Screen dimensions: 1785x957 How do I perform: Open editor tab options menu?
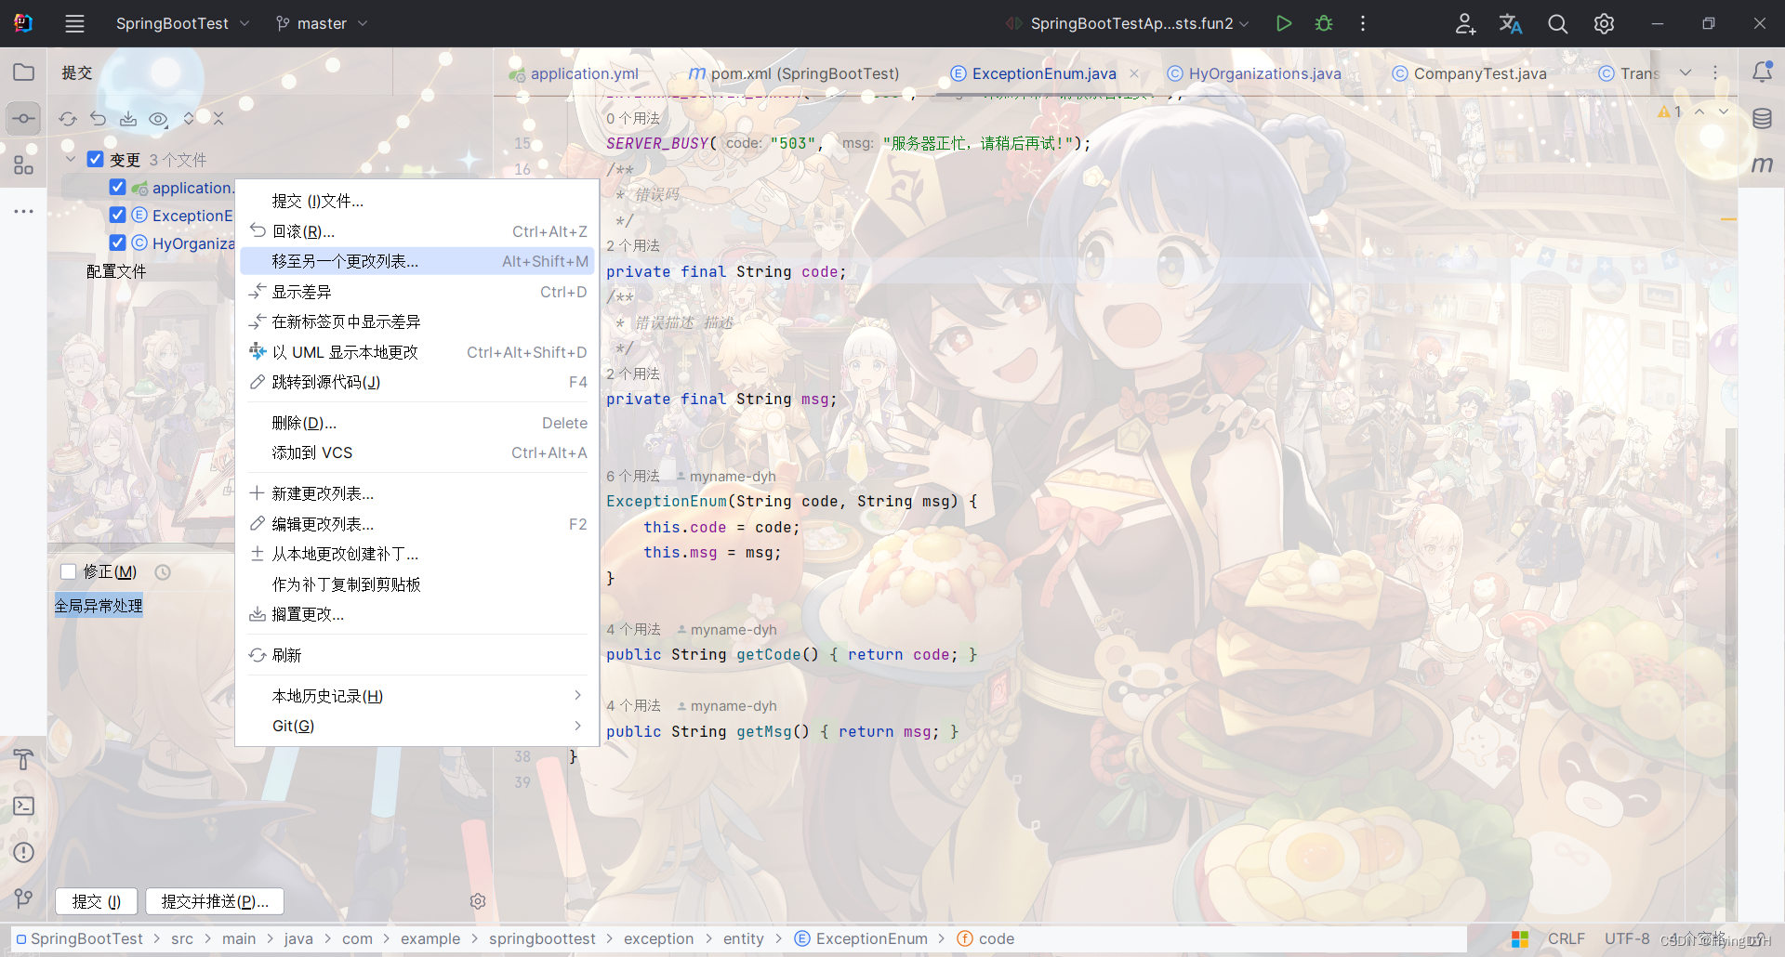[1715, 72]
